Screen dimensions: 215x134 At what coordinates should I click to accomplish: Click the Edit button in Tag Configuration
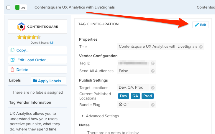click(201, 25)
